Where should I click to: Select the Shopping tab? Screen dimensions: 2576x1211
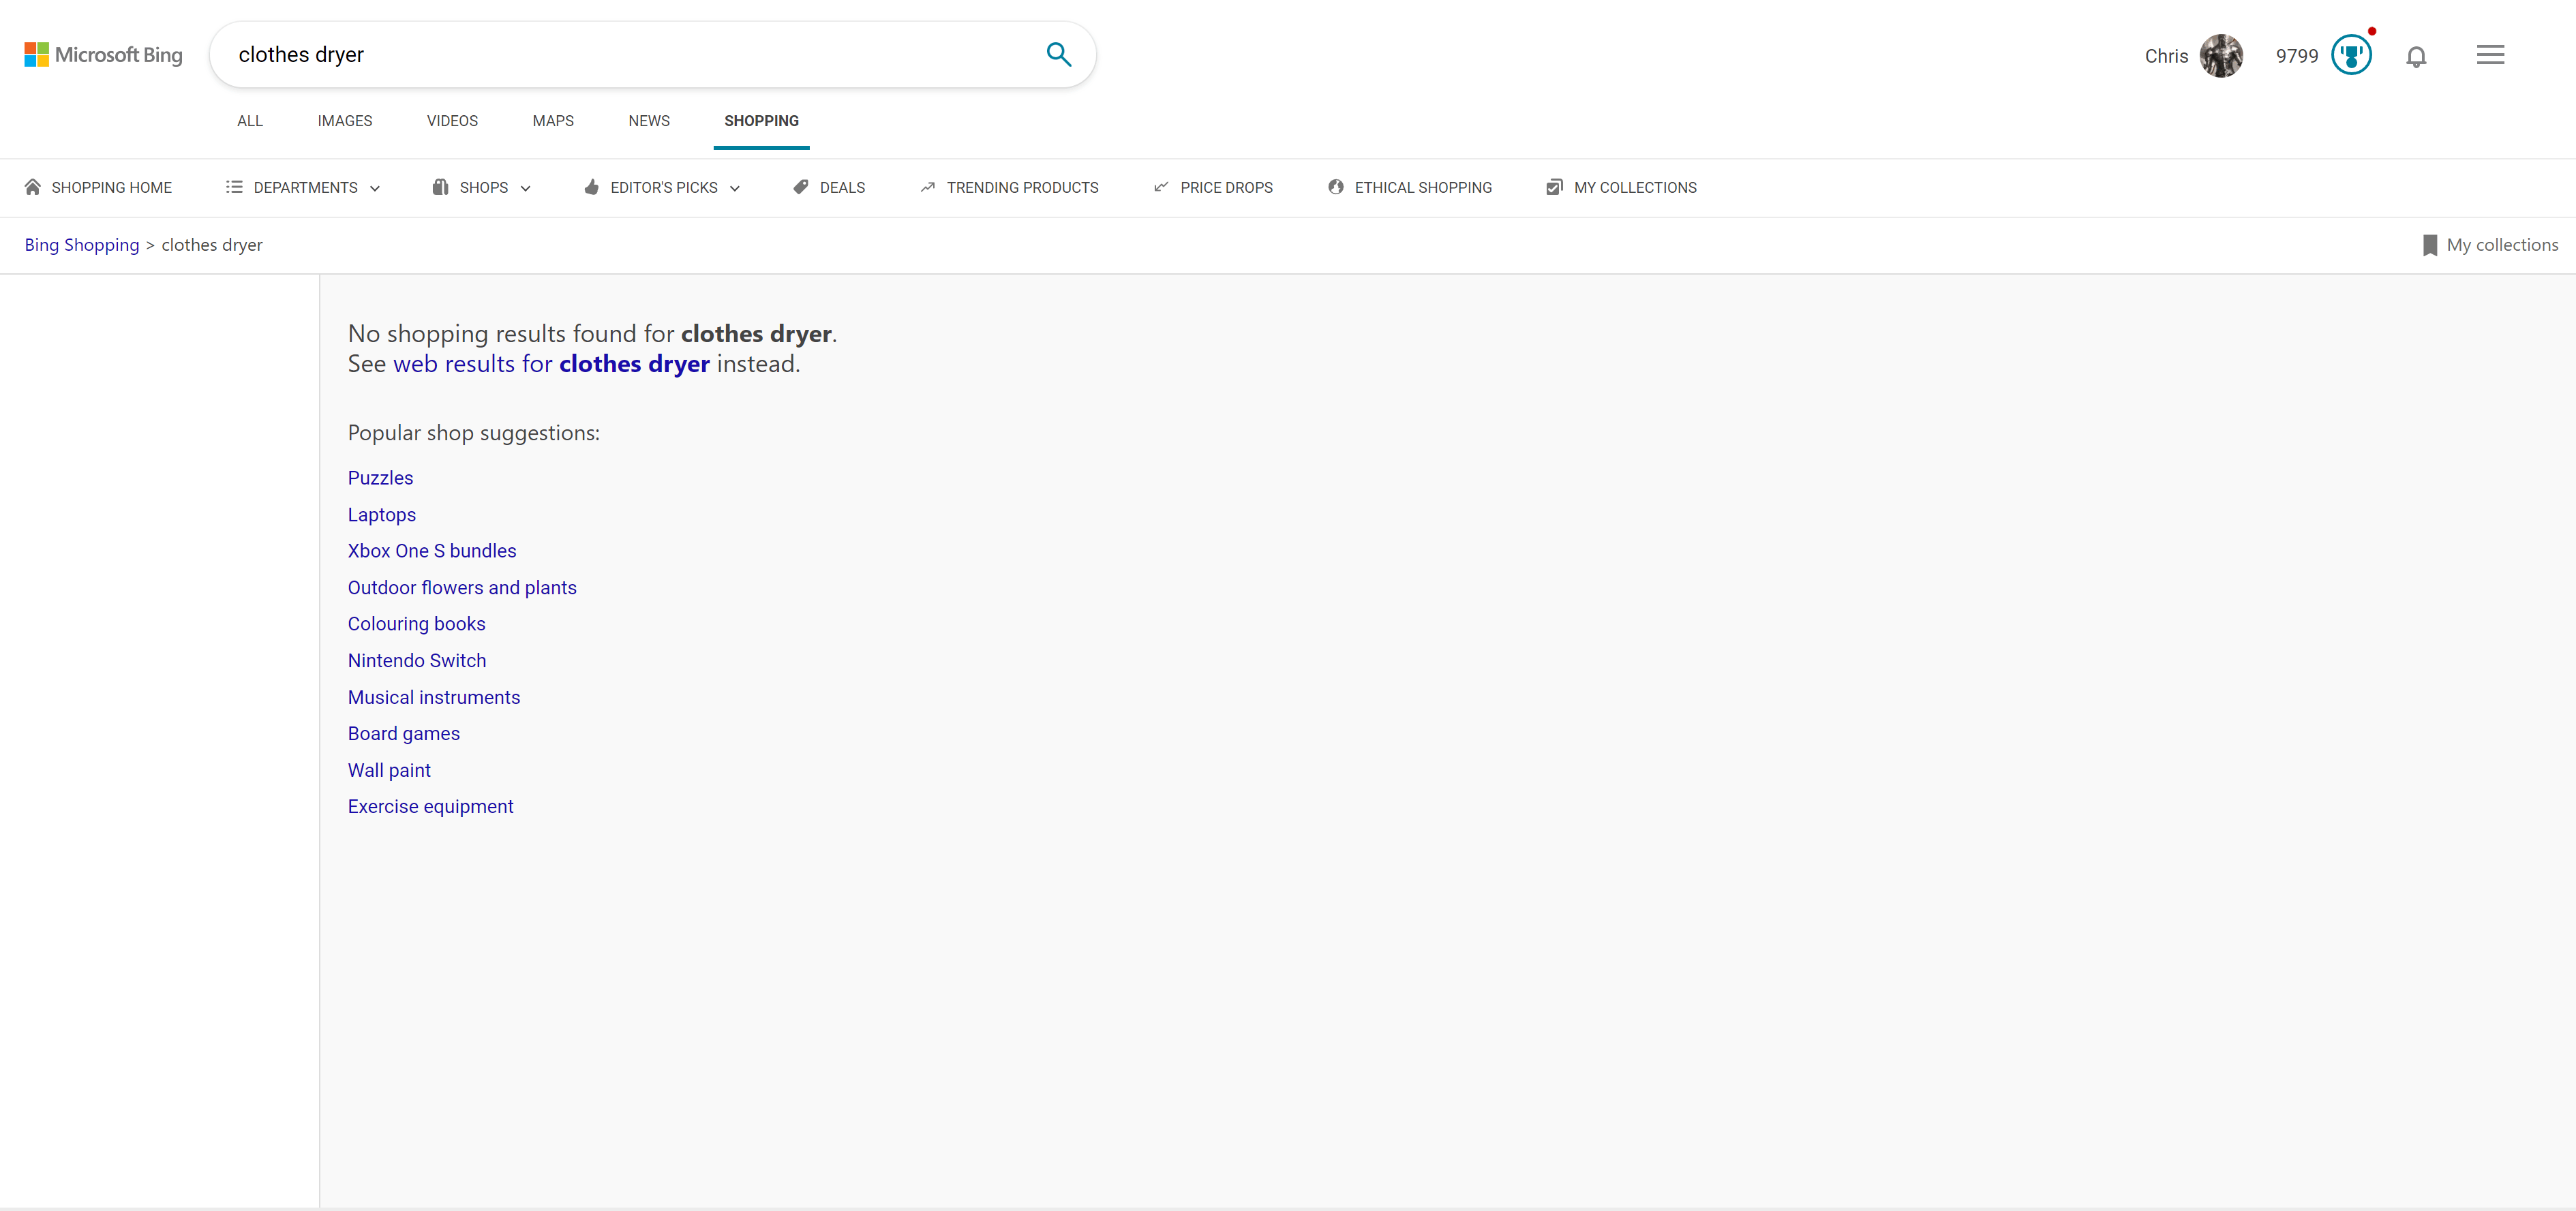point(761,120)
